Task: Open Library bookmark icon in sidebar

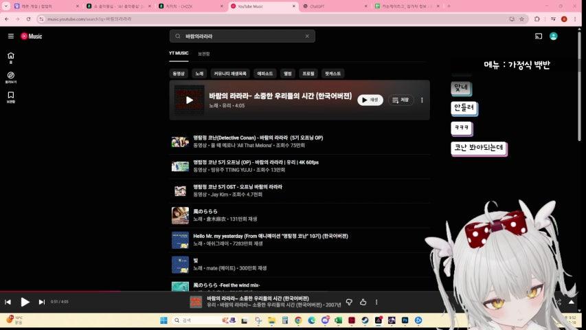Action: tap(11, 97)
